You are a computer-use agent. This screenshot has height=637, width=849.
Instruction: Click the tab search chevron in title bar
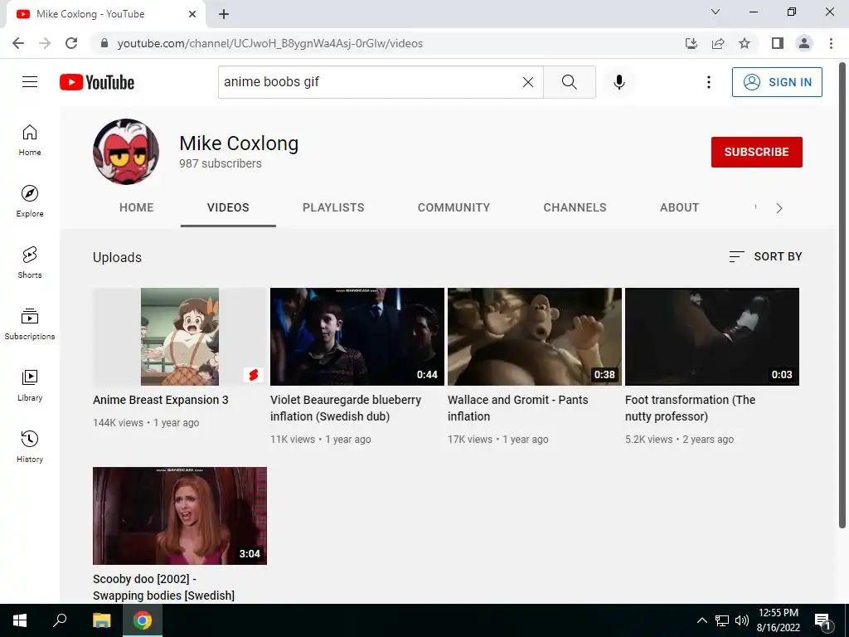[716, 12]
